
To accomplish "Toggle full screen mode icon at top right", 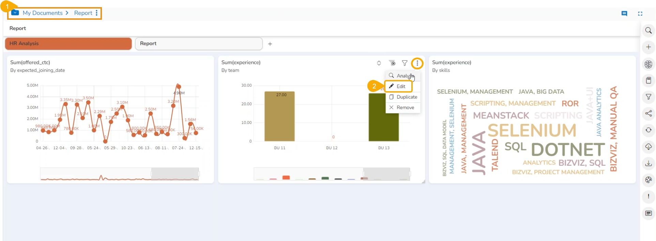I will (x=640, y=14).
